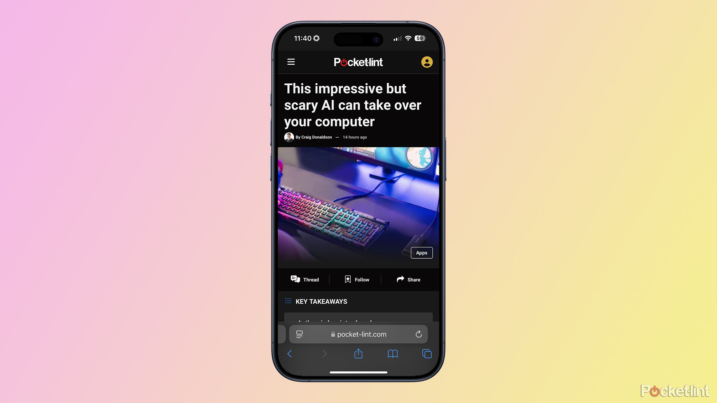Viewport: 717px width, 403px height.
Task: Tap the browser tabs switcher icon
Action: [427, 353]
